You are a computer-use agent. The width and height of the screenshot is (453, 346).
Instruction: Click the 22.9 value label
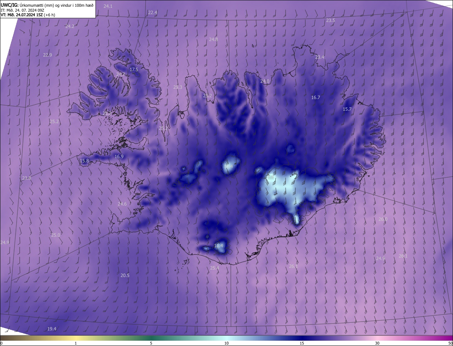pos(47,55)
